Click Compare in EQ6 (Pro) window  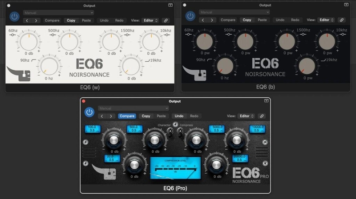tap(127, 116)
